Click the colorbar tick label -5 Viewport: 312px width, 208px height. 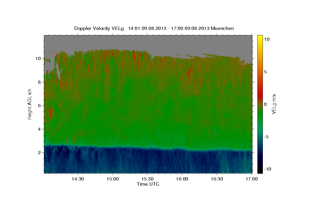click(266, 136)
